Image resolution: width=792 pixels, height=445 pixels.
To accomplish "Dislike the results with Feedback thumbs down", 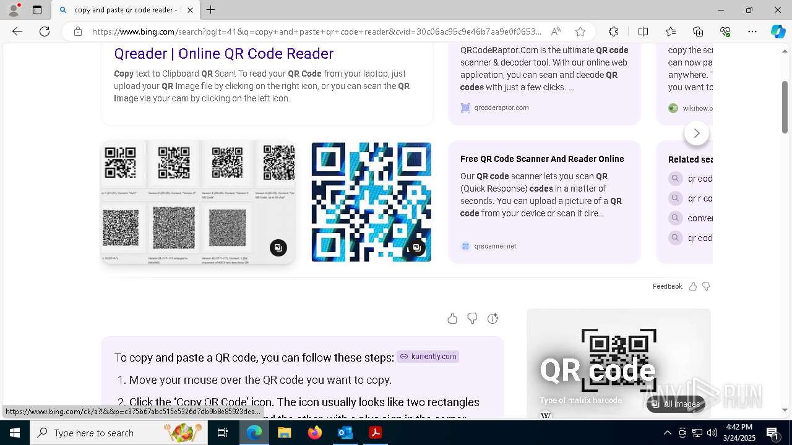I will [706, 286].
